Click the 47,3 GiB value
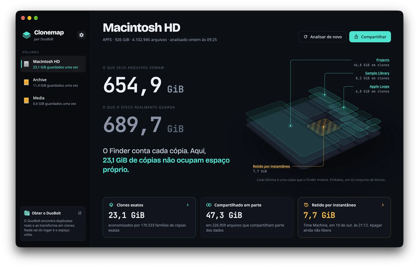419x268 pixels. pyautogui.click(x=224, y=215)
